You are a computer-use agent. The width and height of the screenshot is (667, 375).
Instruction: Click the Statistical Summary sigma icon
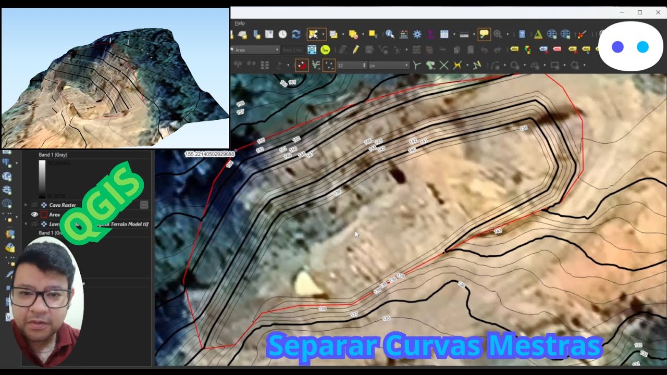click(x=430, y=34)
